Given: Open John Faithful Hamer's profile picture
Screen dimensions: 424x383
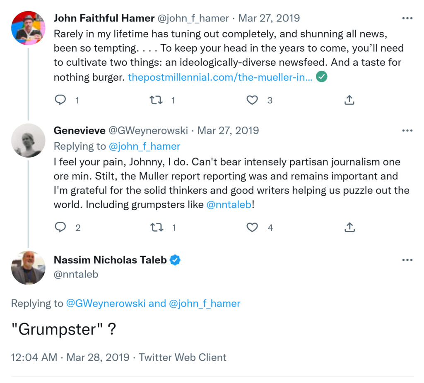Looking at the screenshot, I should click(28, 28).
